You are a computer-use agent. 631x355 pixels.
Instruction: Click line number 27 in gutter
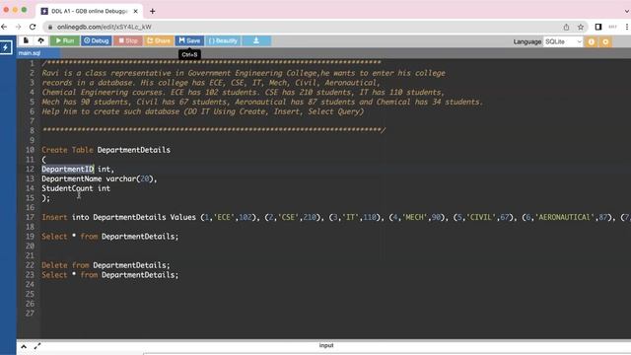[x=30, y=314]
